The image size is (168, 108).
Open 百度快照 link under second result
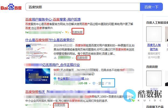[x=82, y=58]
